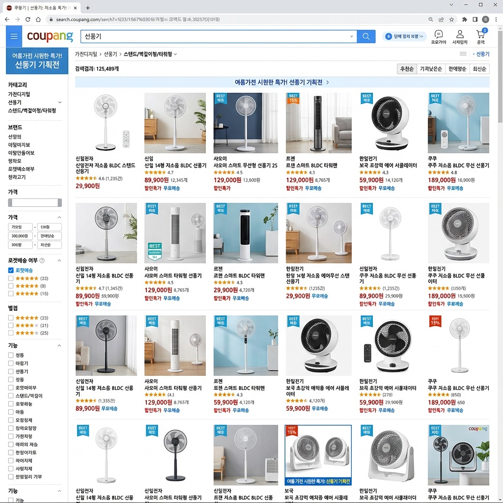Image resolution: width=503 pixels, height=503 pixels.
Task: Select the 가격낮은순 sort tab
Action: (431, 69)
